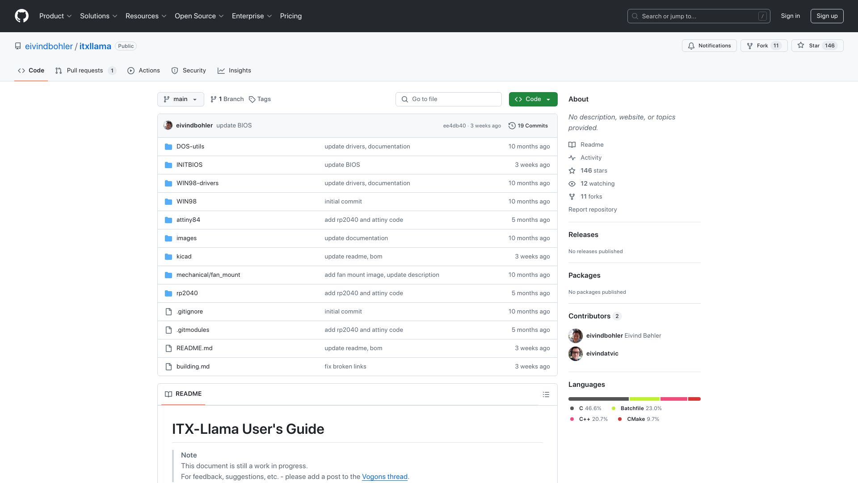The width and height of the screenshot is (858, 483).
Task: Open the mechanical/fan_mount folder
Action: pos(208,275)
